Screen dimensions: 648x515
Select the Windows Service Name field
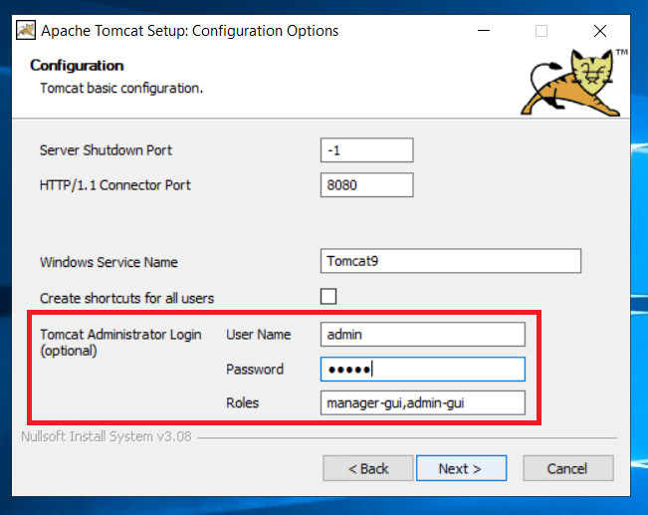point(451,261)
